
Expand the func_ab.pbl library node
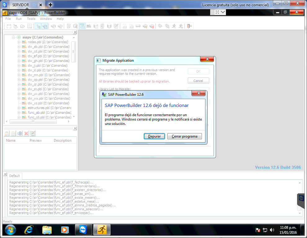pyautogui.click(x=19, y=112)
